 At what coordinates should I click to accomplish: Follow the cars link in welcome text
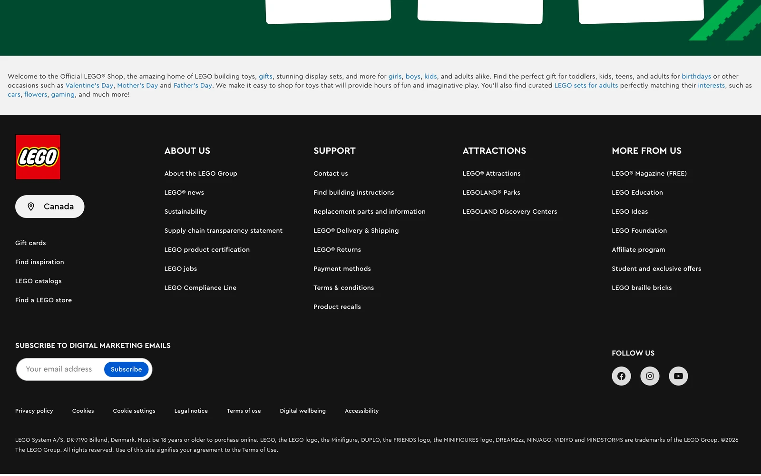pos(14,95)
